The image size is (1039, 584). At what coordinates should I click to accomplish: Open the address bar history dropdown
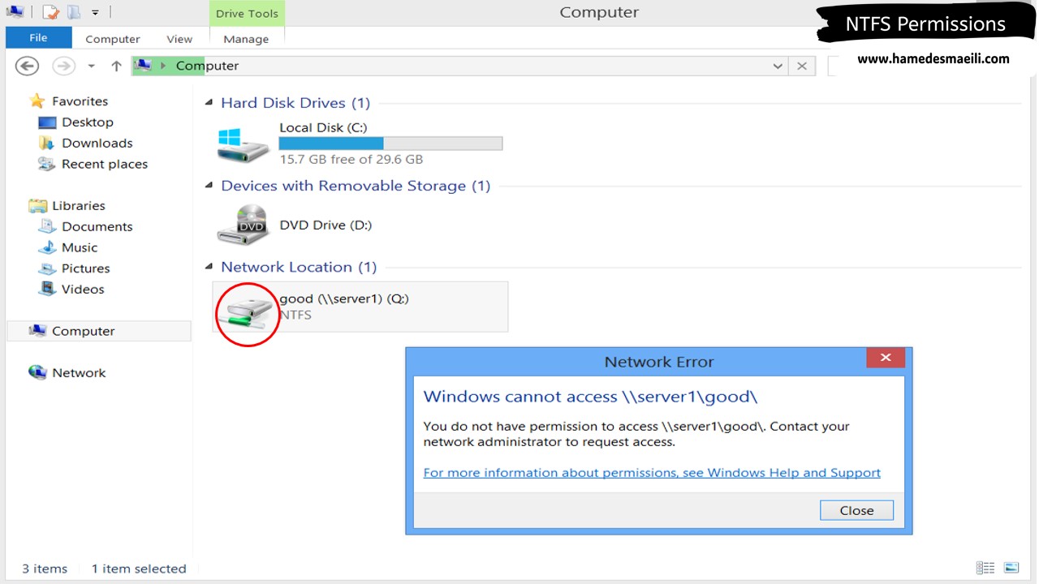click(778, 67)
